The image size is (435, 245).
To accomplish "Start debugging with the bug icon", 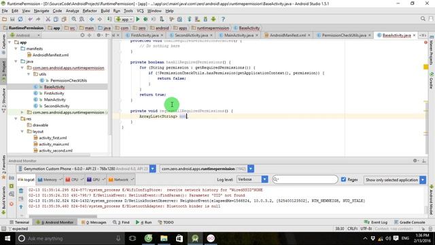I will pos(145,19).
